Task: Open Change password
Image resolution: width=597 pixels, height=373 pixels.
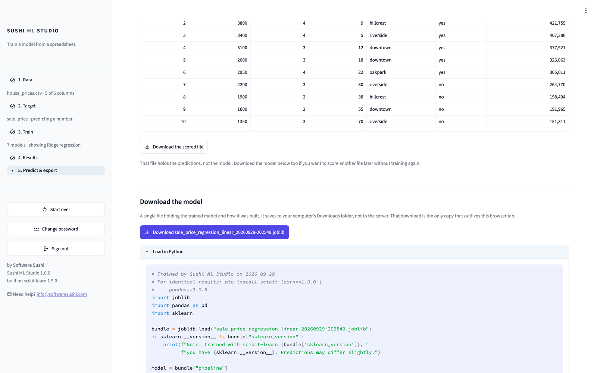Action: point(56,229)
